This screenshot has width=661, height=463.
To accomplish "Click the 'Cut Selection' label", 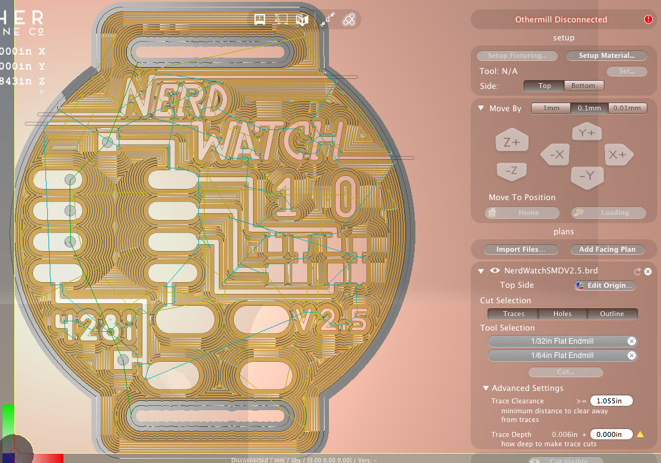I will (506, 300).
